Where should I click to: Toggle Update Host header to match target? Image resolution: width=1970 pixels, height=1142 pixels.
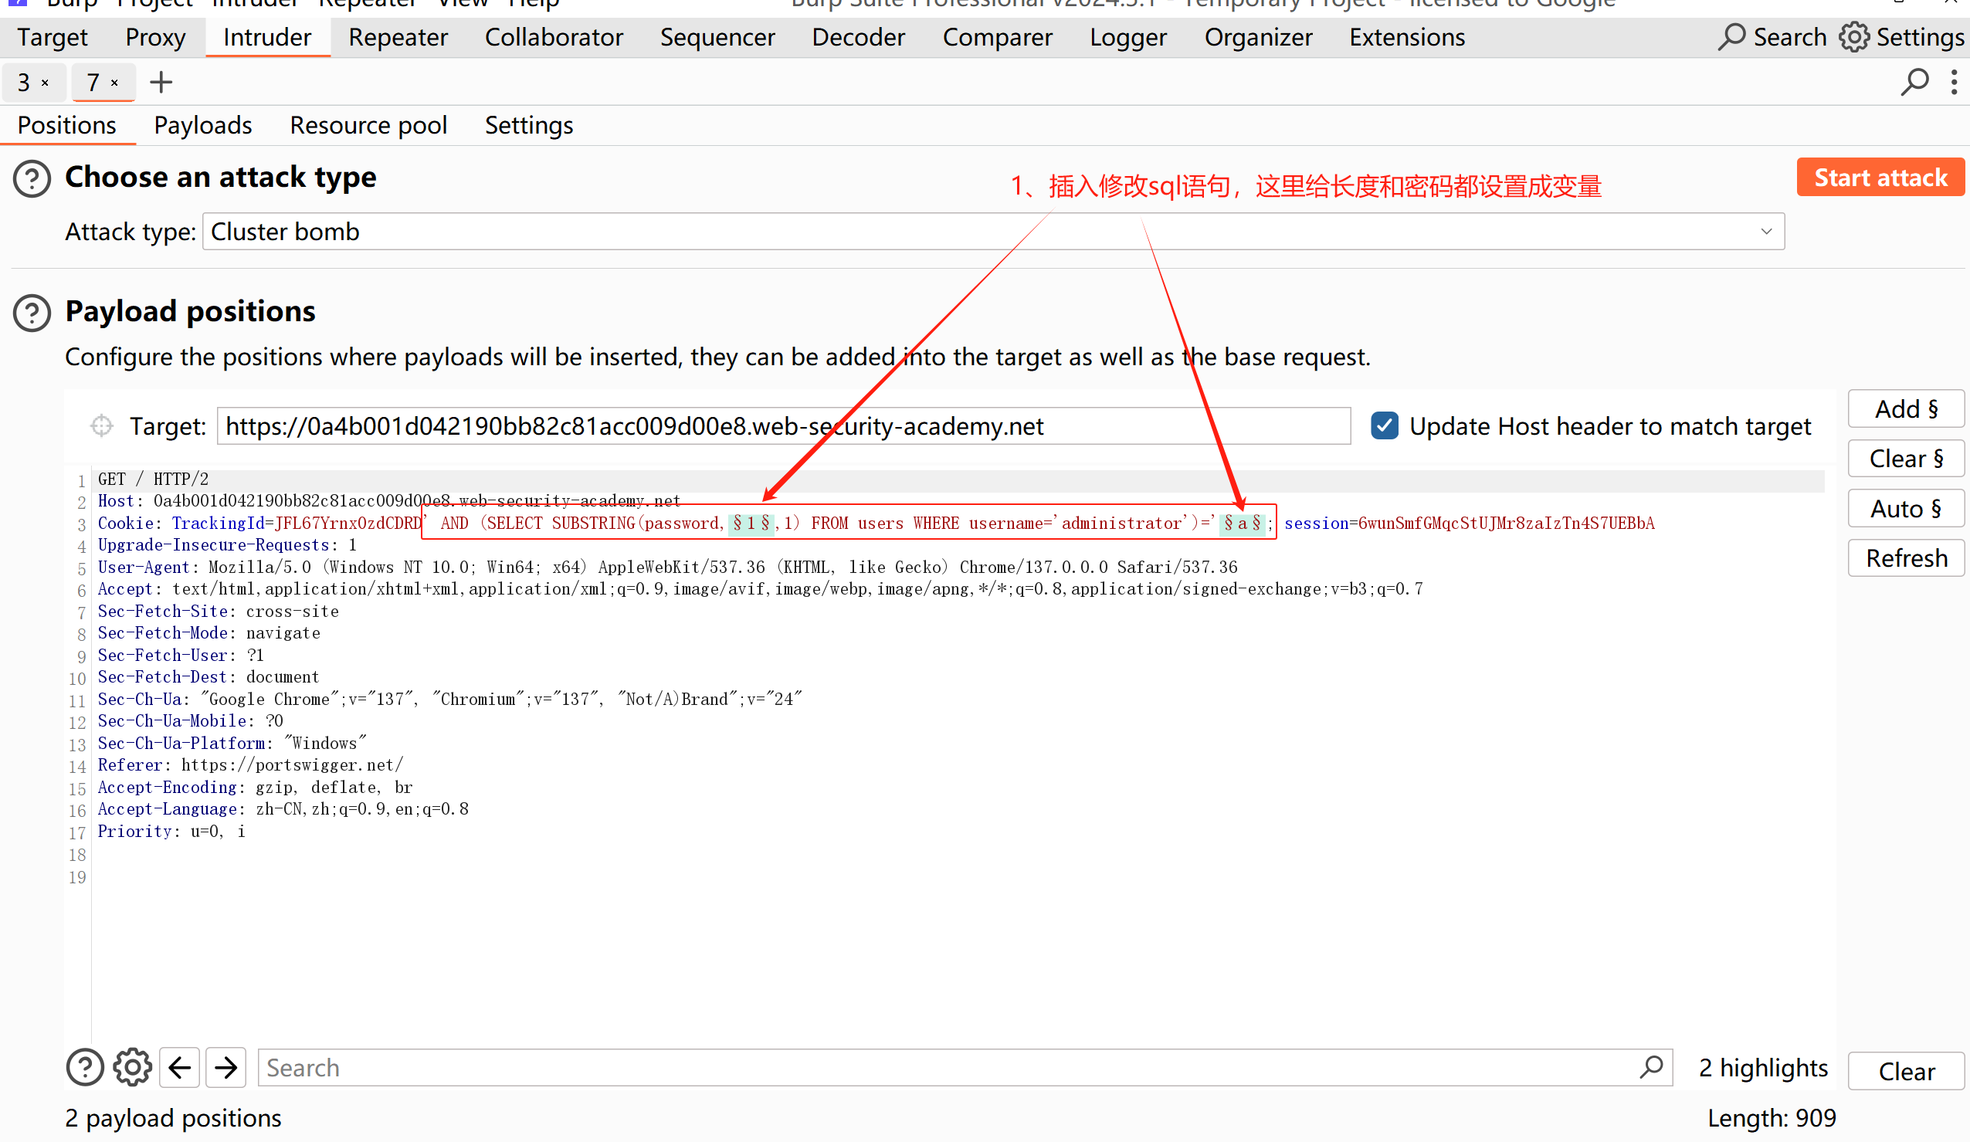[1385, 426]
